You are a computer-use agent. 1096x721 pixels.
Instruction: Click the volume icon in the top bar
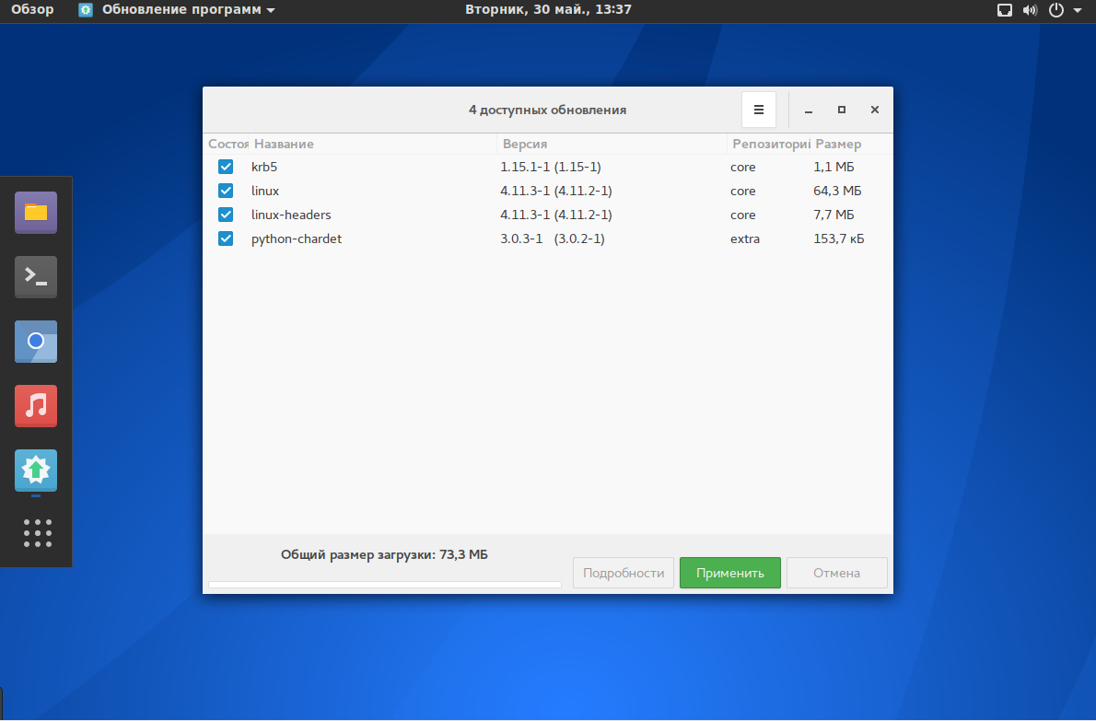(1030, 10)
